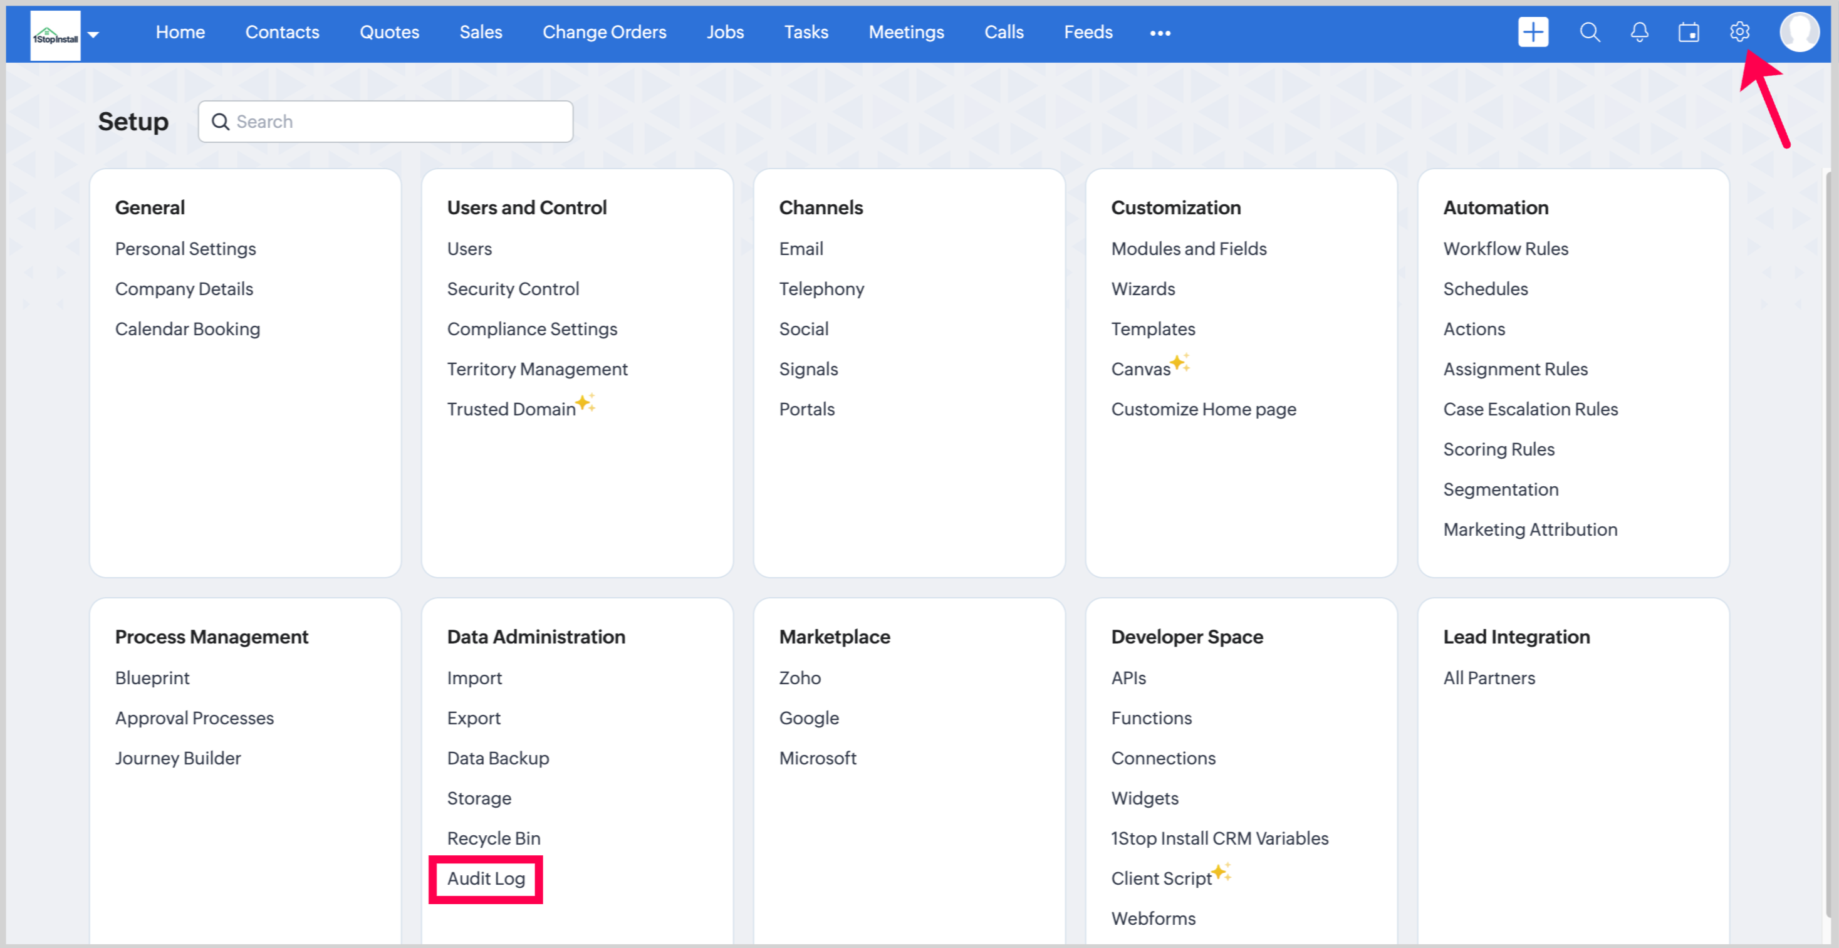Open Modules and Fields settings

1188,248
